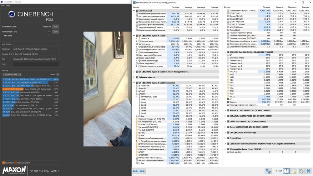Click the blue X close-sensors icon
This screenshot has height=176, width=313.
click(x=309, y=171)
